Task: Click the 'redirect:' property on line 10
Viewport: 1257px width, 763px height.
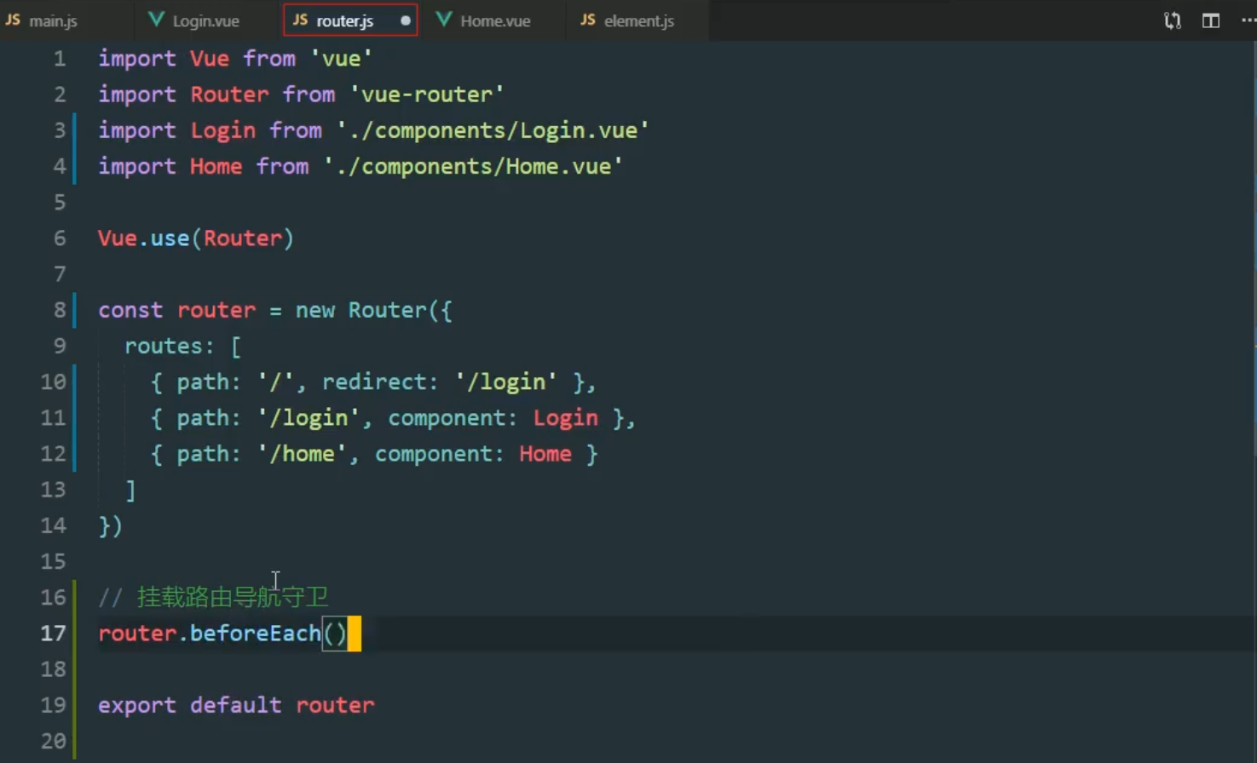Action: (380, 381)
